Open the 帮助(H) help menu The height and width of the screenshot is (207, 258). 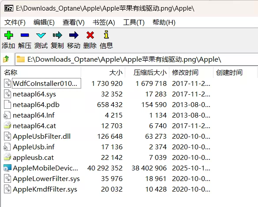(164, 22)
